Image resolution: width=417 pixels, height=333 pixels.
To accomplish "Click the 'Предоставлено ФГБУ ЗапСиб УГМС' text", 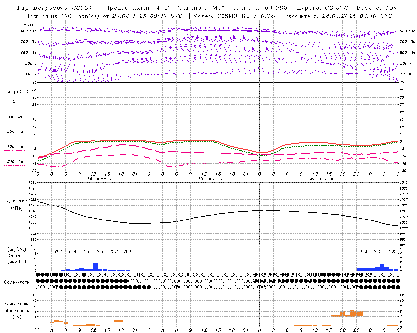I will click(x=165, y=8).
